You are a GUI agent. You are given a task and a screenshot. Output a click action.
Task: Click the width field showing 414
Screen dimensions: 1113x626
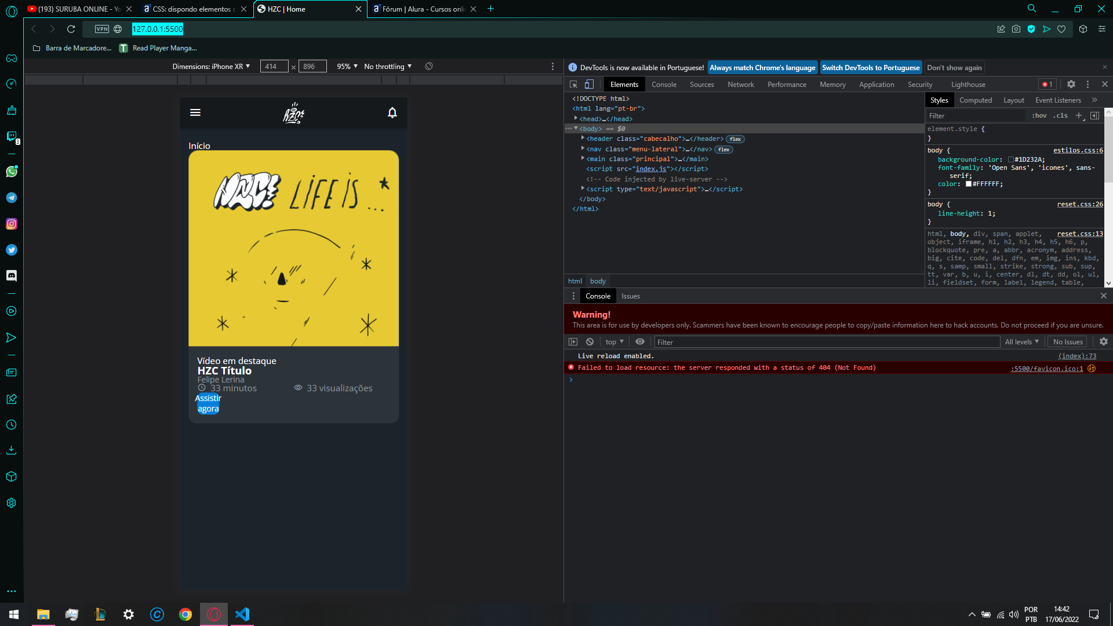point(274,67)
